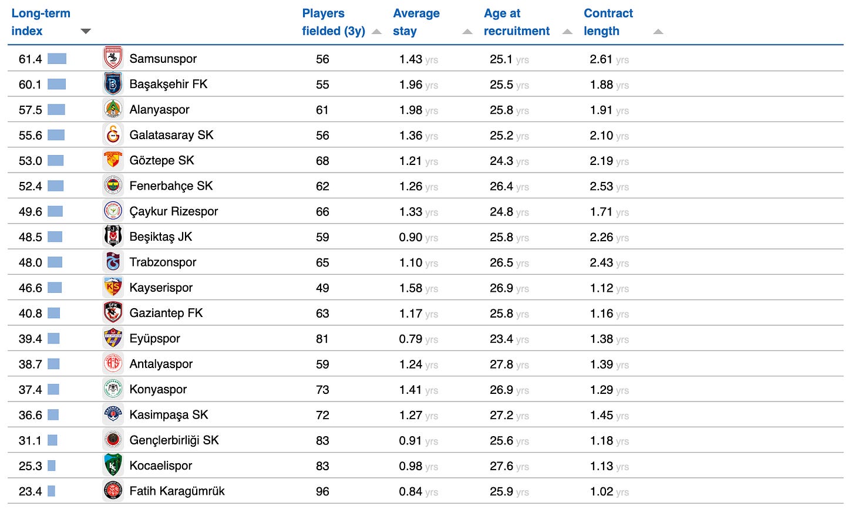Click the Eyüpspor team name
Viewport: 855px width, 516px height.
(x=154, y=339)
